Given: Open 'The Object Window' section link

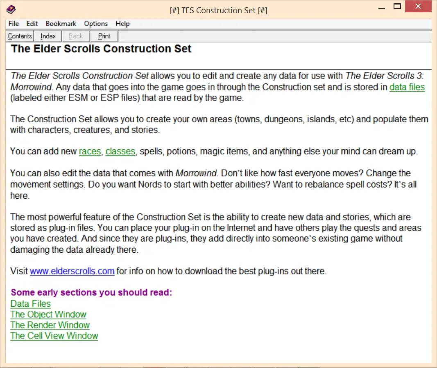Looking at the screenshot, I should [48, 314].
